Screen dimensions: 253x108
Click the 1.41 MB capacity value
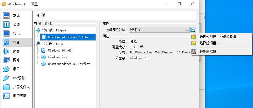pos(137,47)
